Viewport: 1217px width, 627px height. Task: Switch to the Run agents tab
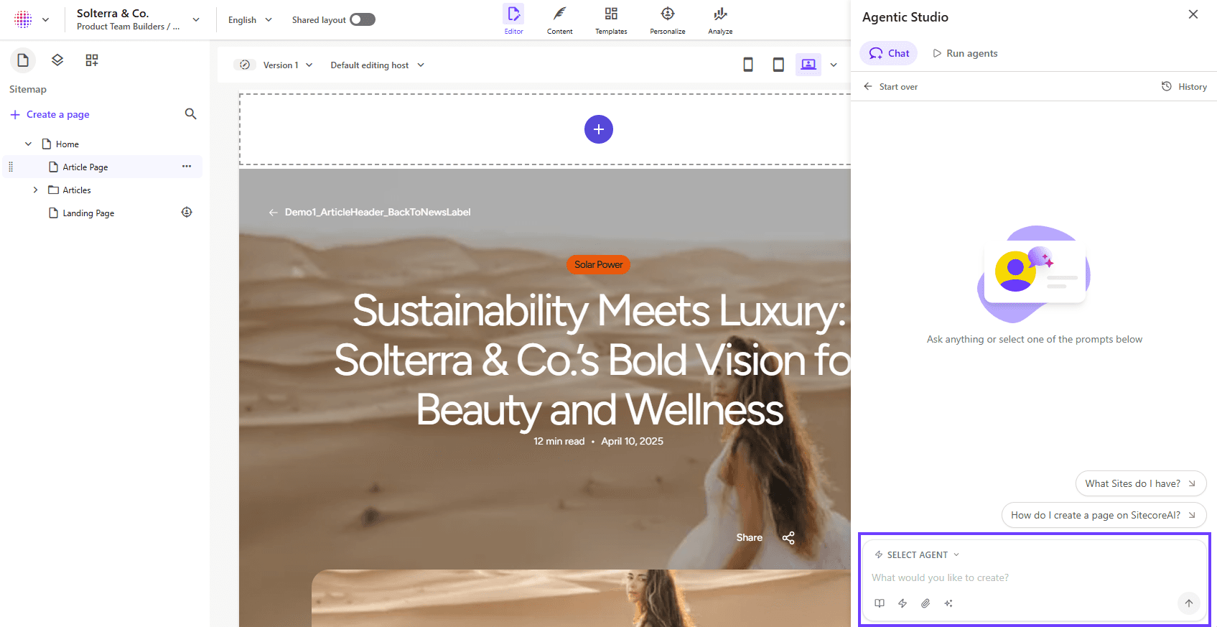point(965,53)
